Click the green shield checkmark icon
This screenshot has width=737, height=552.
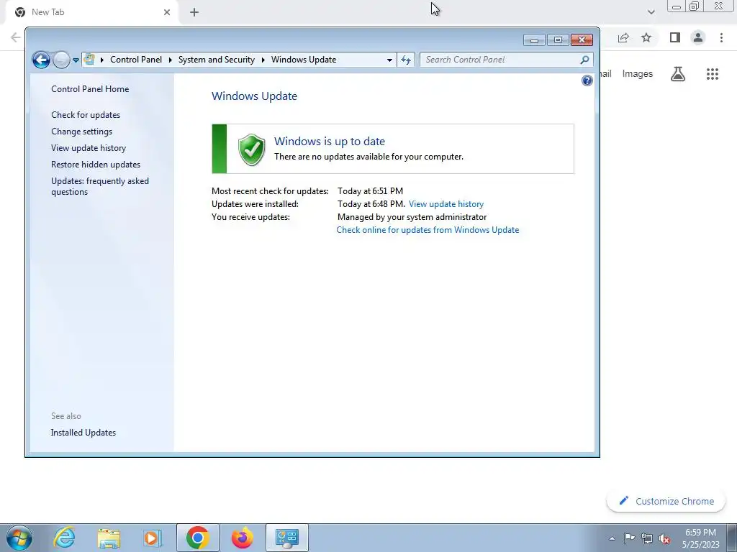251,149
